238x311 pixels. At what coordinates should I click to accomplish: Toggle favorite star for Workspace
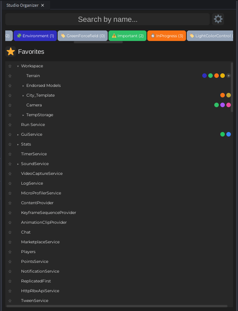pyautogui.click(x=10, y=66)
